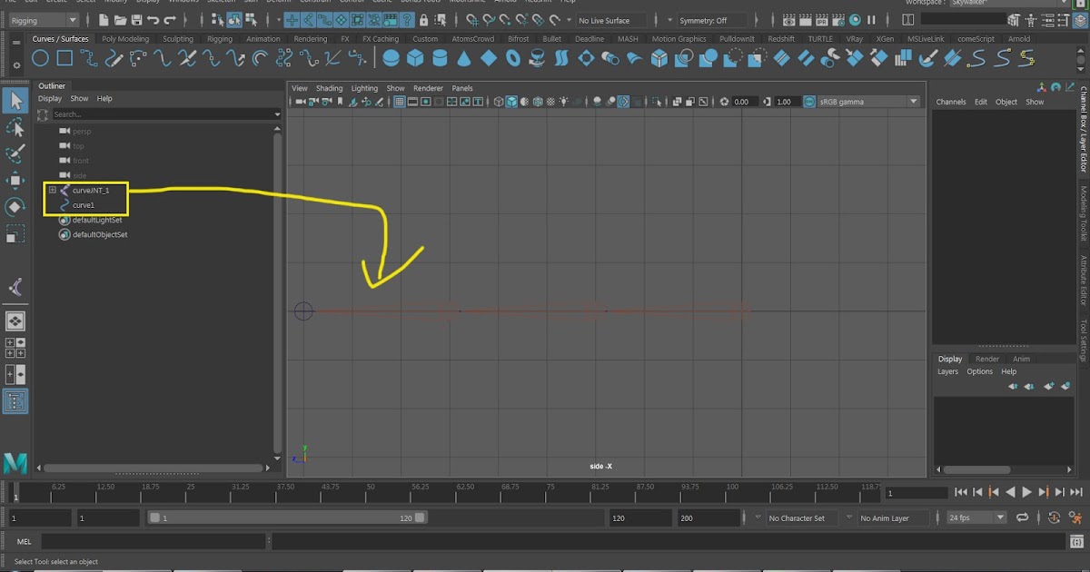Image resolution: width=1090 pixels, height=572 pixels.
Task: Select the NURBS Circle tool on the shelf
Action: (x=40, y=57)
